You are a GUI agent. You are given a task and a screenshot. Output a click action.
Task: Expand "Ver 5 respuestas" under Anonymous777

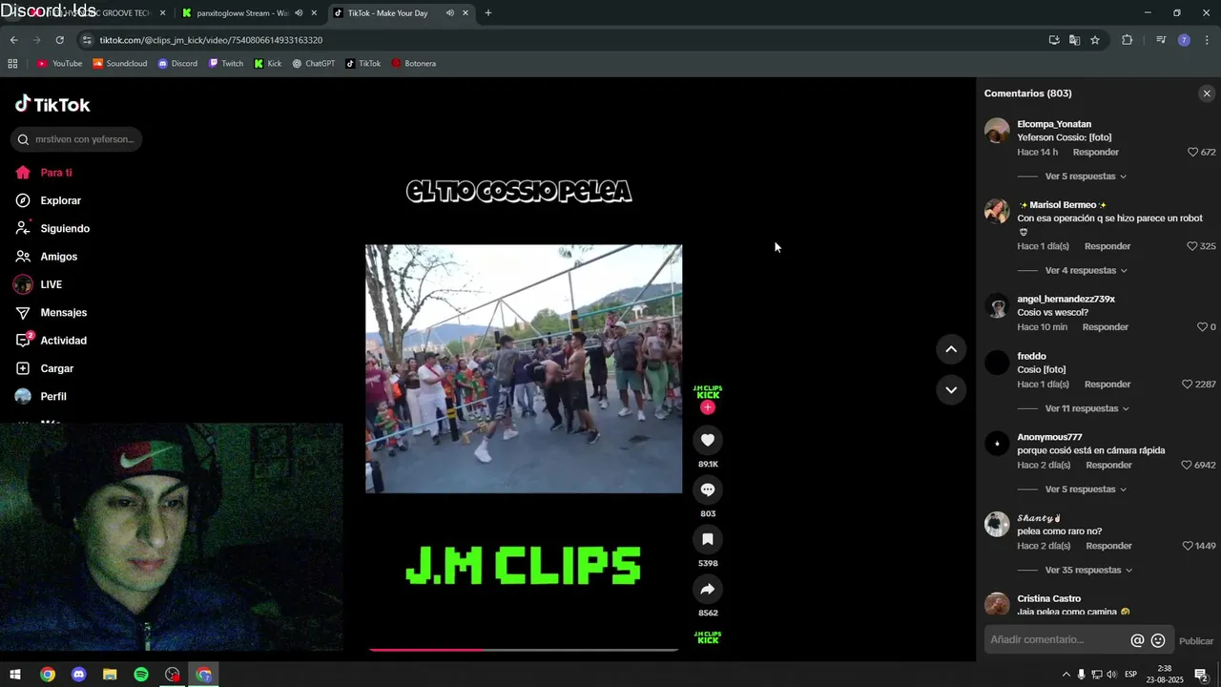[1086, 489]
